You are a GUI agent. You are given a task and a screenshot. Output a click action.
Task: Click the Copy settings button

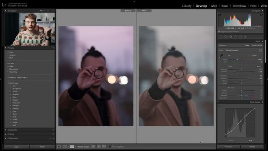[17, 147]
